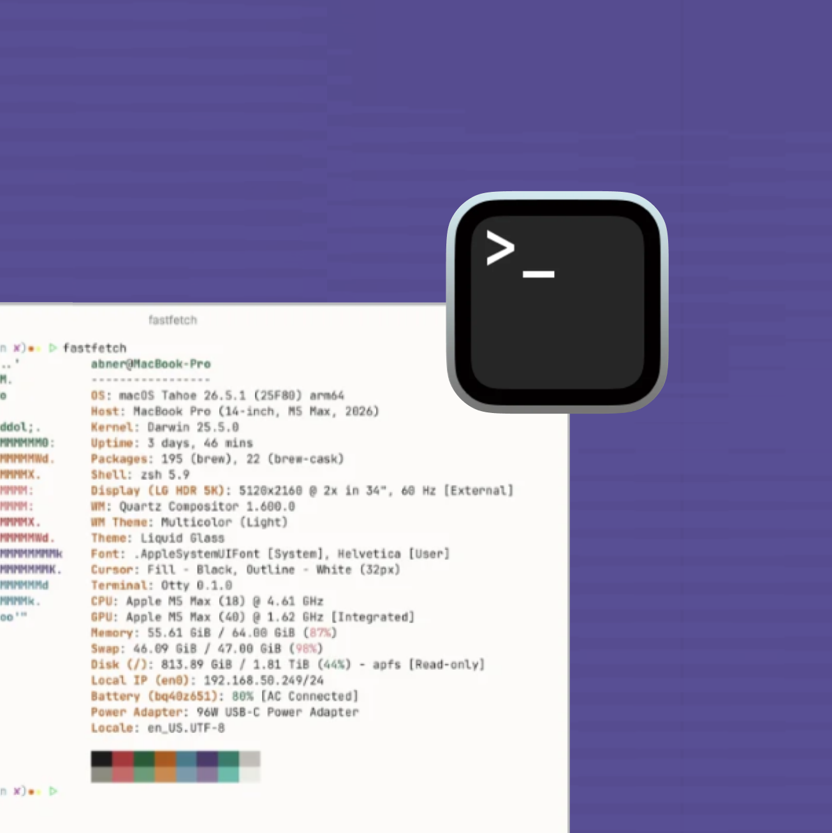
Task: Click the dark green swatch in the top palette row
Action: click(x=143, y=758)
